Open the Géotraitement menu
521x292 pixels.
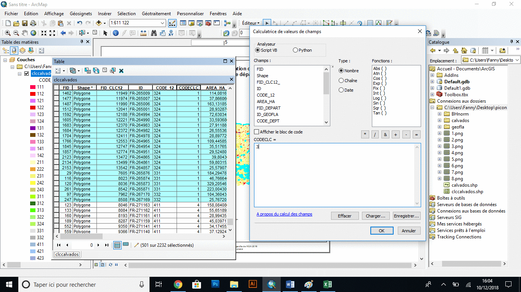coord(156,14)
